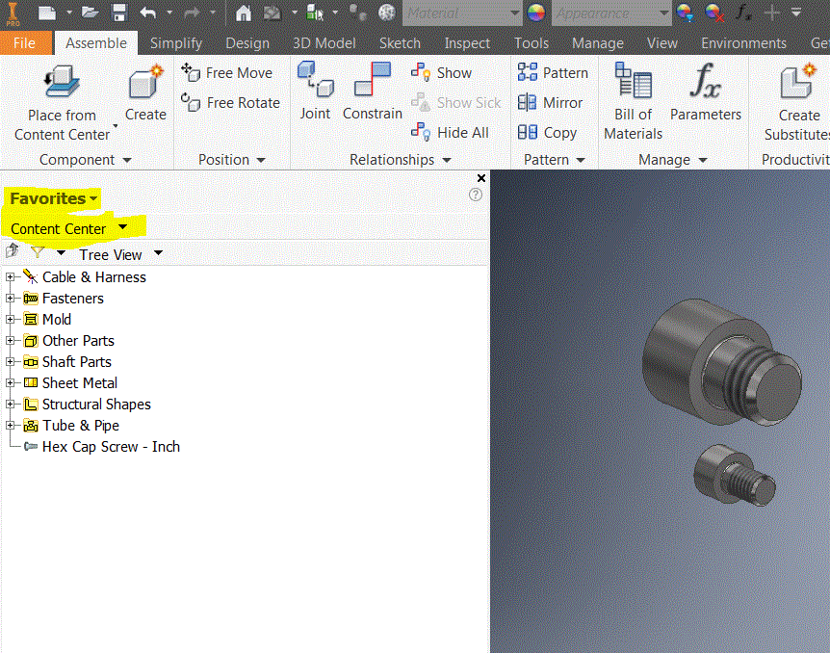Close the Favorites browser panel
This screenshot has height=653, width=830.
coord(481,178)
